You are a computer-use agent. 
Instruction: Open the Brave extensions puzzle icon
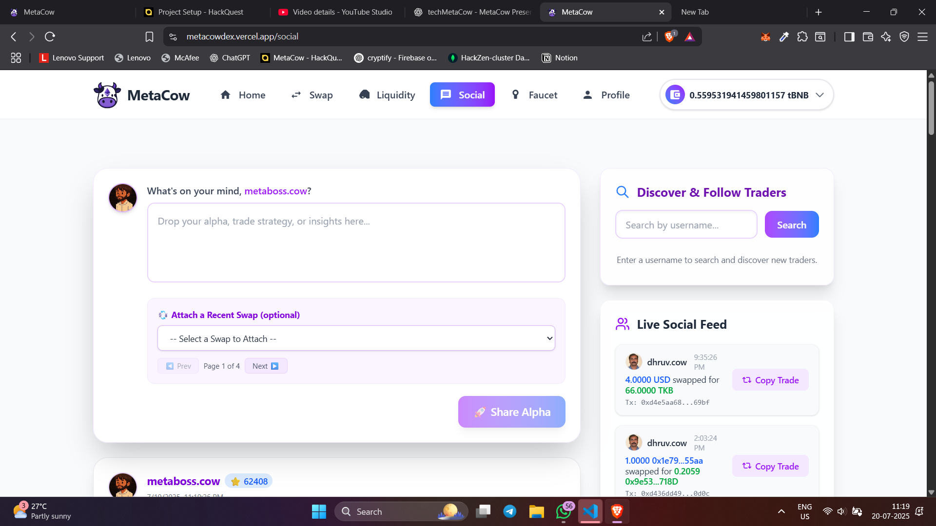[802, 37]
